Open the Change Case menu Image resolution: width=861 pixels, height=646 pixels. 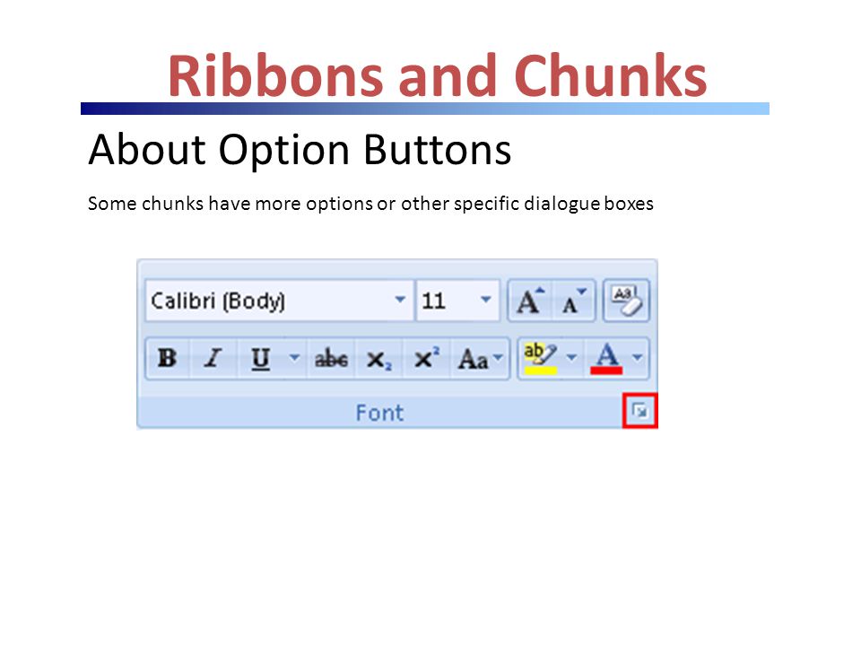tap(481, 359)
